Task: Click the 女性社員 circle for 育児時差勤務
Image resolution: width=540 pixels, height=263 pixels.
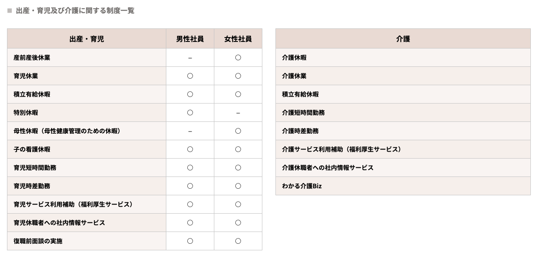Action: (x=238, y=186)
